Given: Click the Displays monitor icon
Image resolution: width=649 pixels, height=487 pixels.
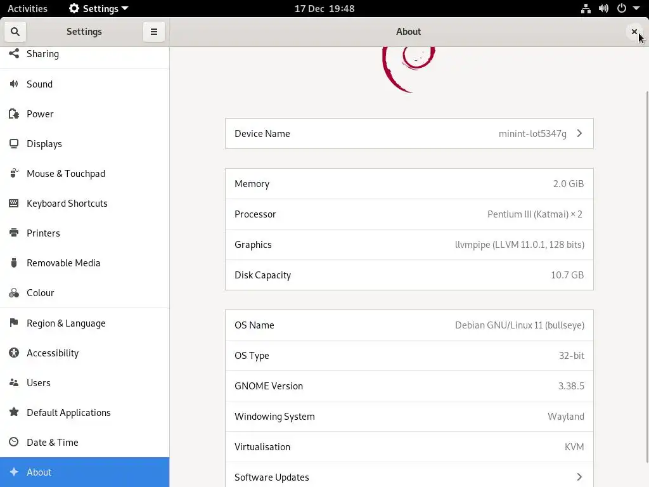Looking at the screenshot, I should [x=14, y=144].
